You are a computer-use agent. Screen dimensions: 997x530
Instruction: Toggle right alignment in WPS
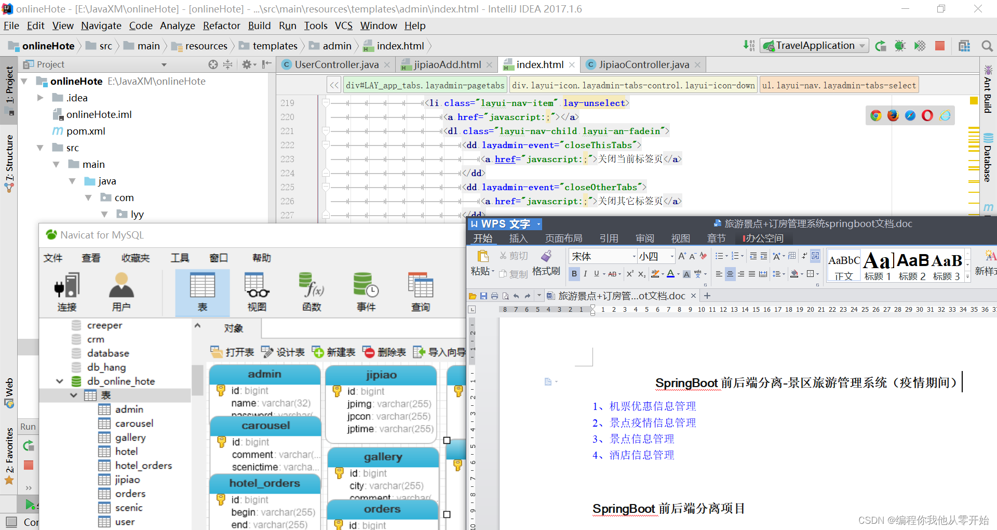pos(741,274)
